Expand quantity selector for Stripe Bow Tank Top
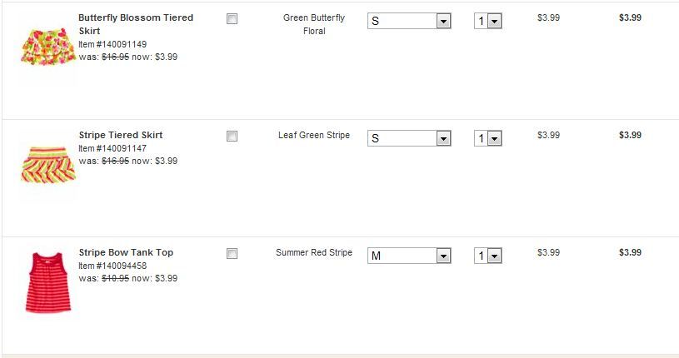The image size is (679, 358). [x=488, y=256]
